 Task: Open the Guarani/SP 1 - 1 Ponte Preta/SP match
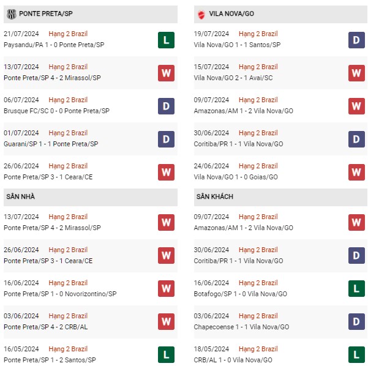(x=51, y=144)
